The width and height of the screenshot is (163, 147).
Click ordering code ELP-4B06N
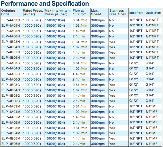coord(11,57)
